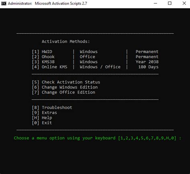Click 'Windows / Office' in Online KMS row

[100, 67]
